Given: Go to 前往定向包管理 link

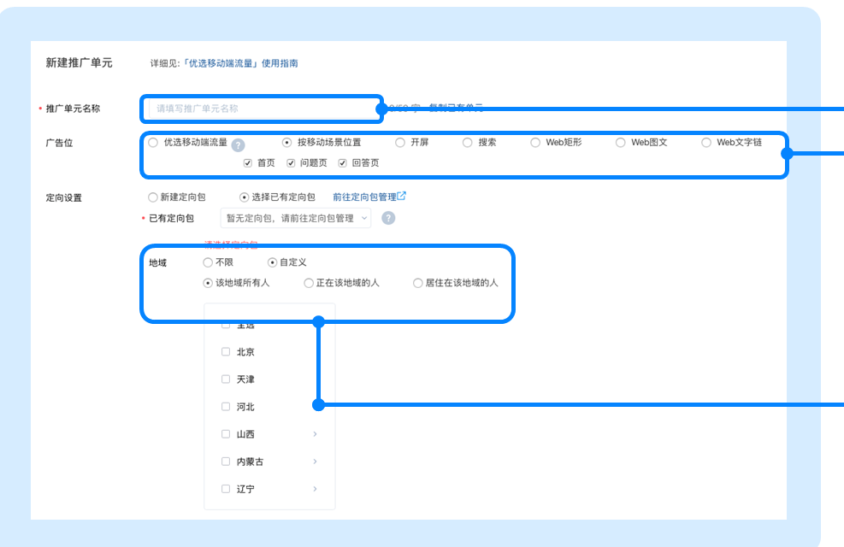Looking at the screenshot, I should [363, 197].
